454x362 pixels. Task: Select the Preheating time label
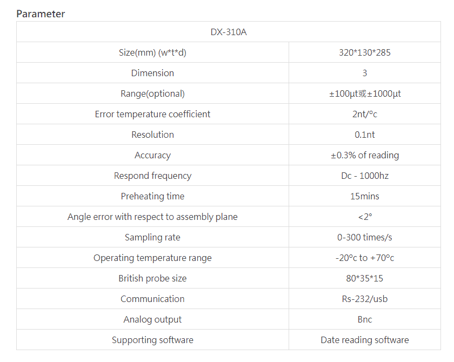152,196
